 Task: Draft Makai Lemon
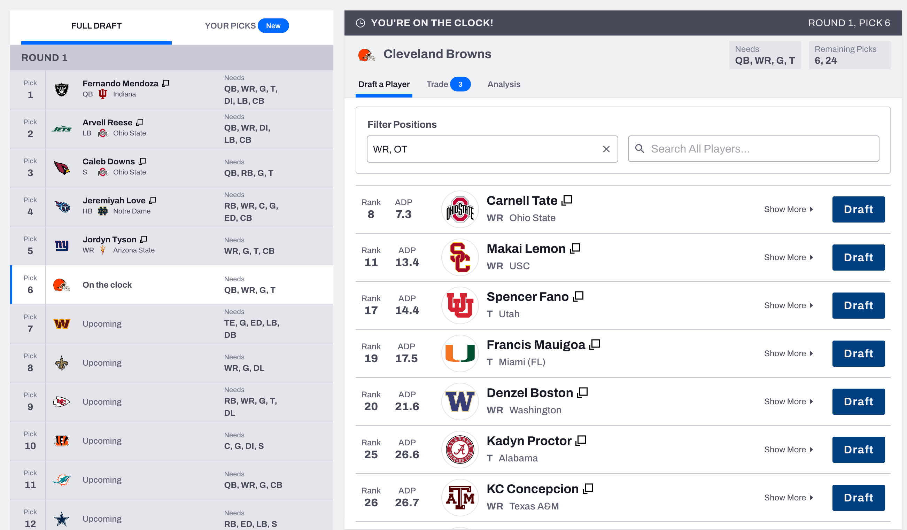pyautogui.click(x=858, y=257)
